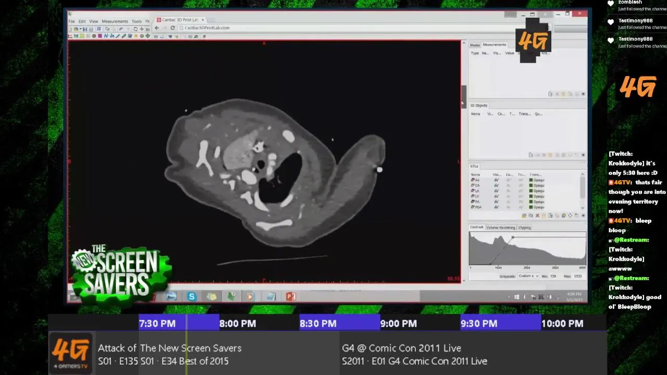The image size is (667, 375).
Task: Switch to the Masks tab
Action: 475,45
